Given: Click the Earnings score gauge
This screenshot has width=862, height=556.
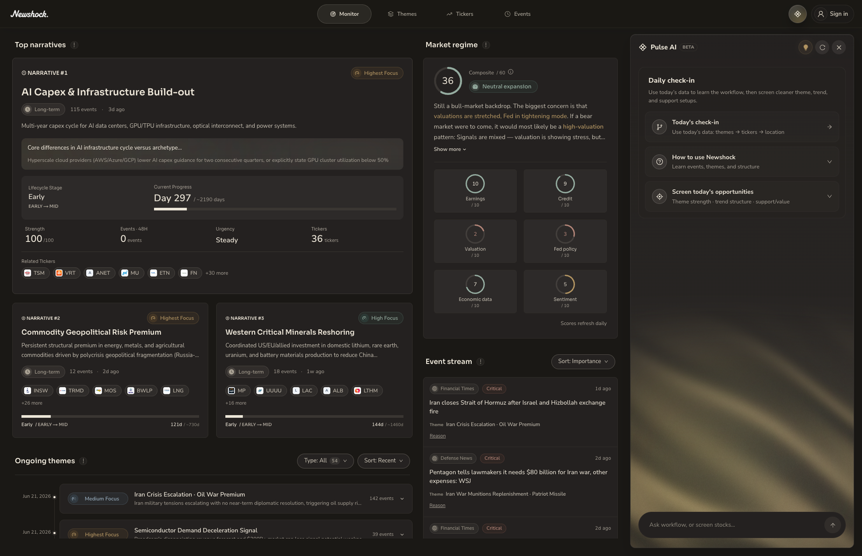Looking at the screenshot, I should [x=475, y=184].
